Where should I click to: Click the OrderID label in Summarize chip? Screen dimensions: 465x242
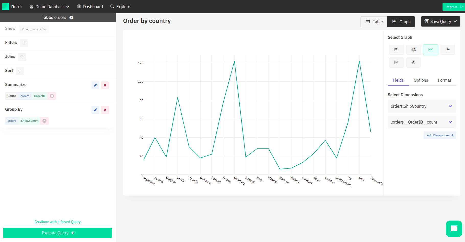click(x=39, y=96)
